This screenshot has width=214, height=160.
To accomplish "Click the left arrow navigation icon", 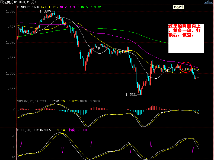I will tap(206, 2).
